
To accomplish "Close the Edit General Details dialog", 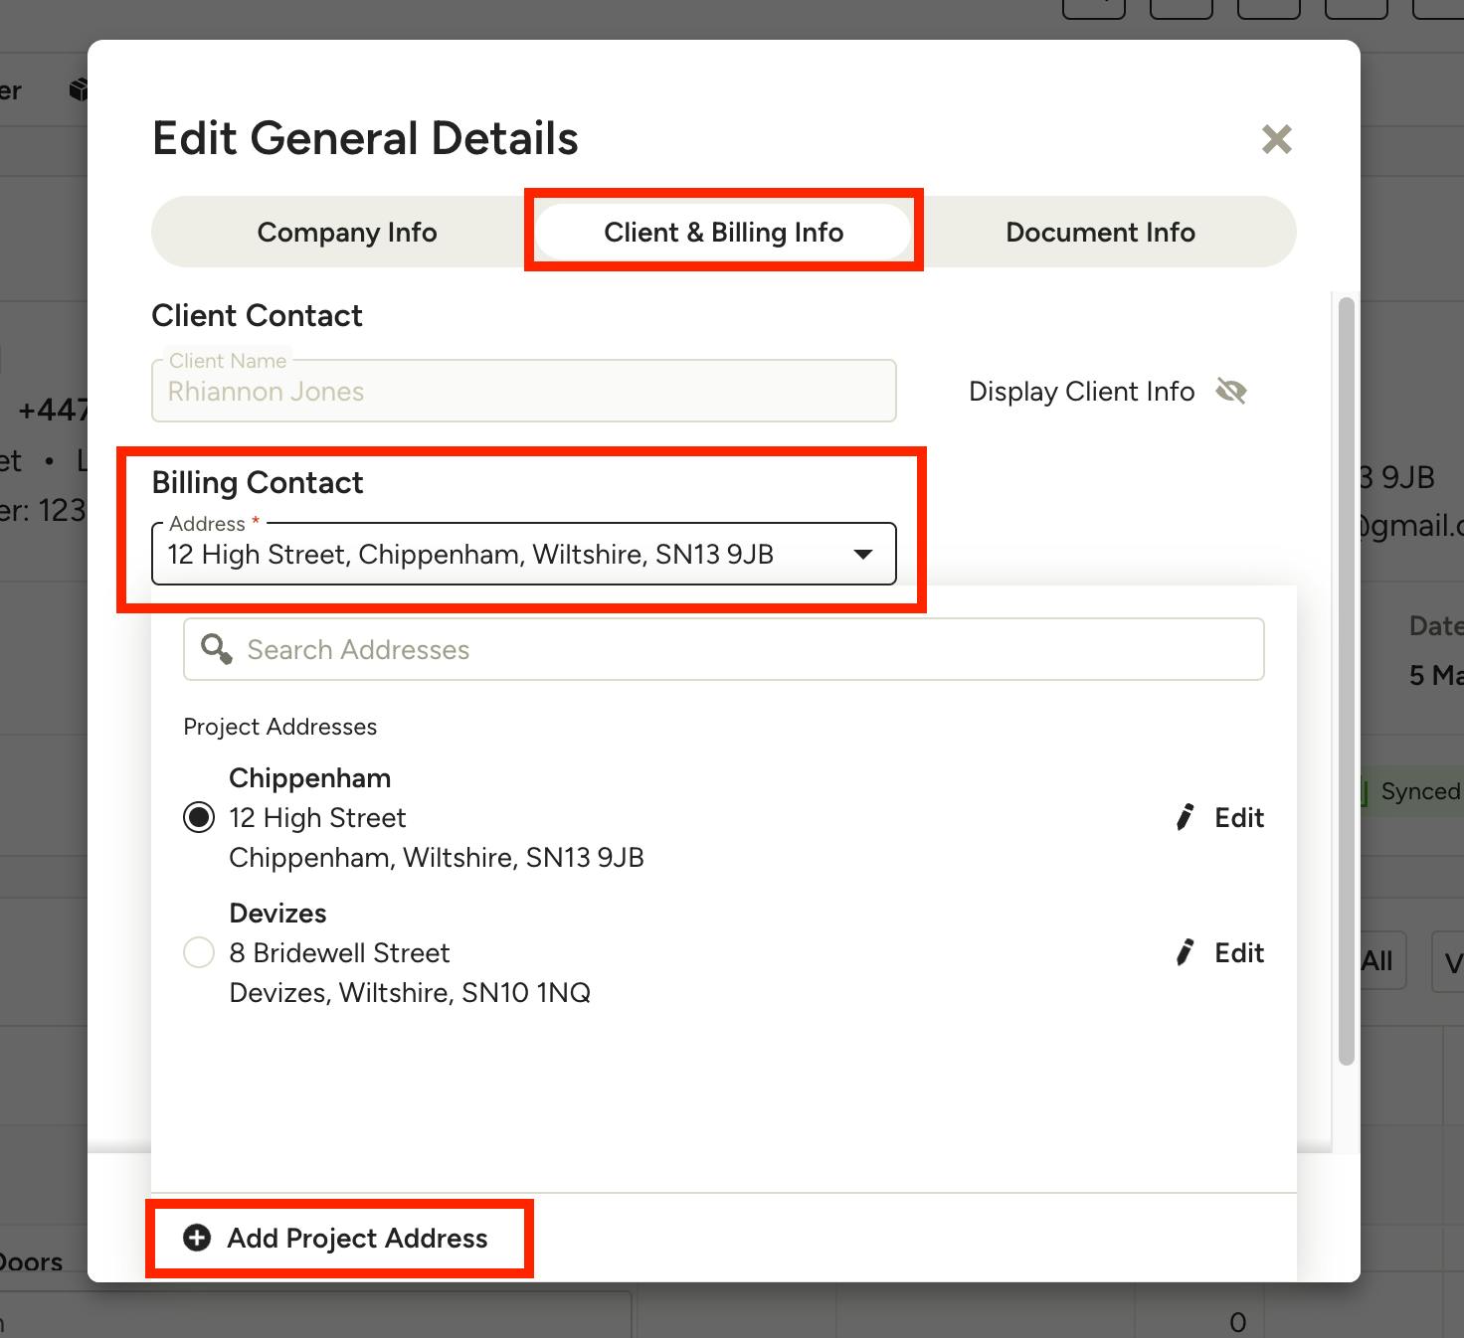I will tap(1276, 139).
